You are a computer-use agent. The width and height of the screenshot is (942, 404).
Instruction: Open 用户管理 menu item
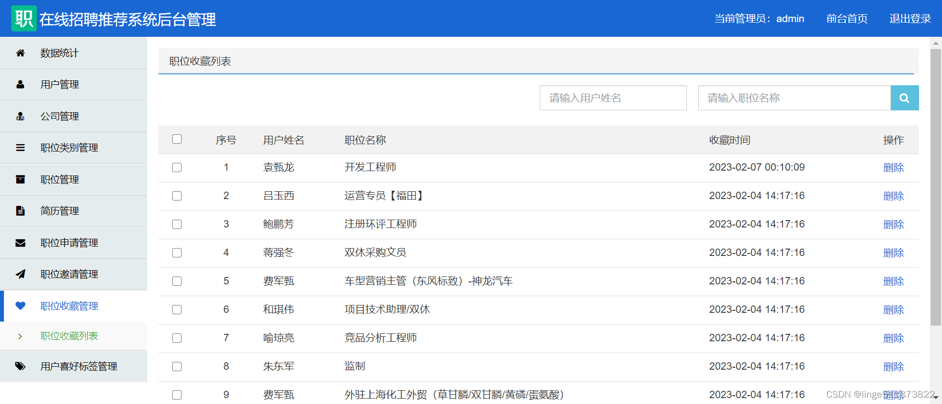point(74,85)
